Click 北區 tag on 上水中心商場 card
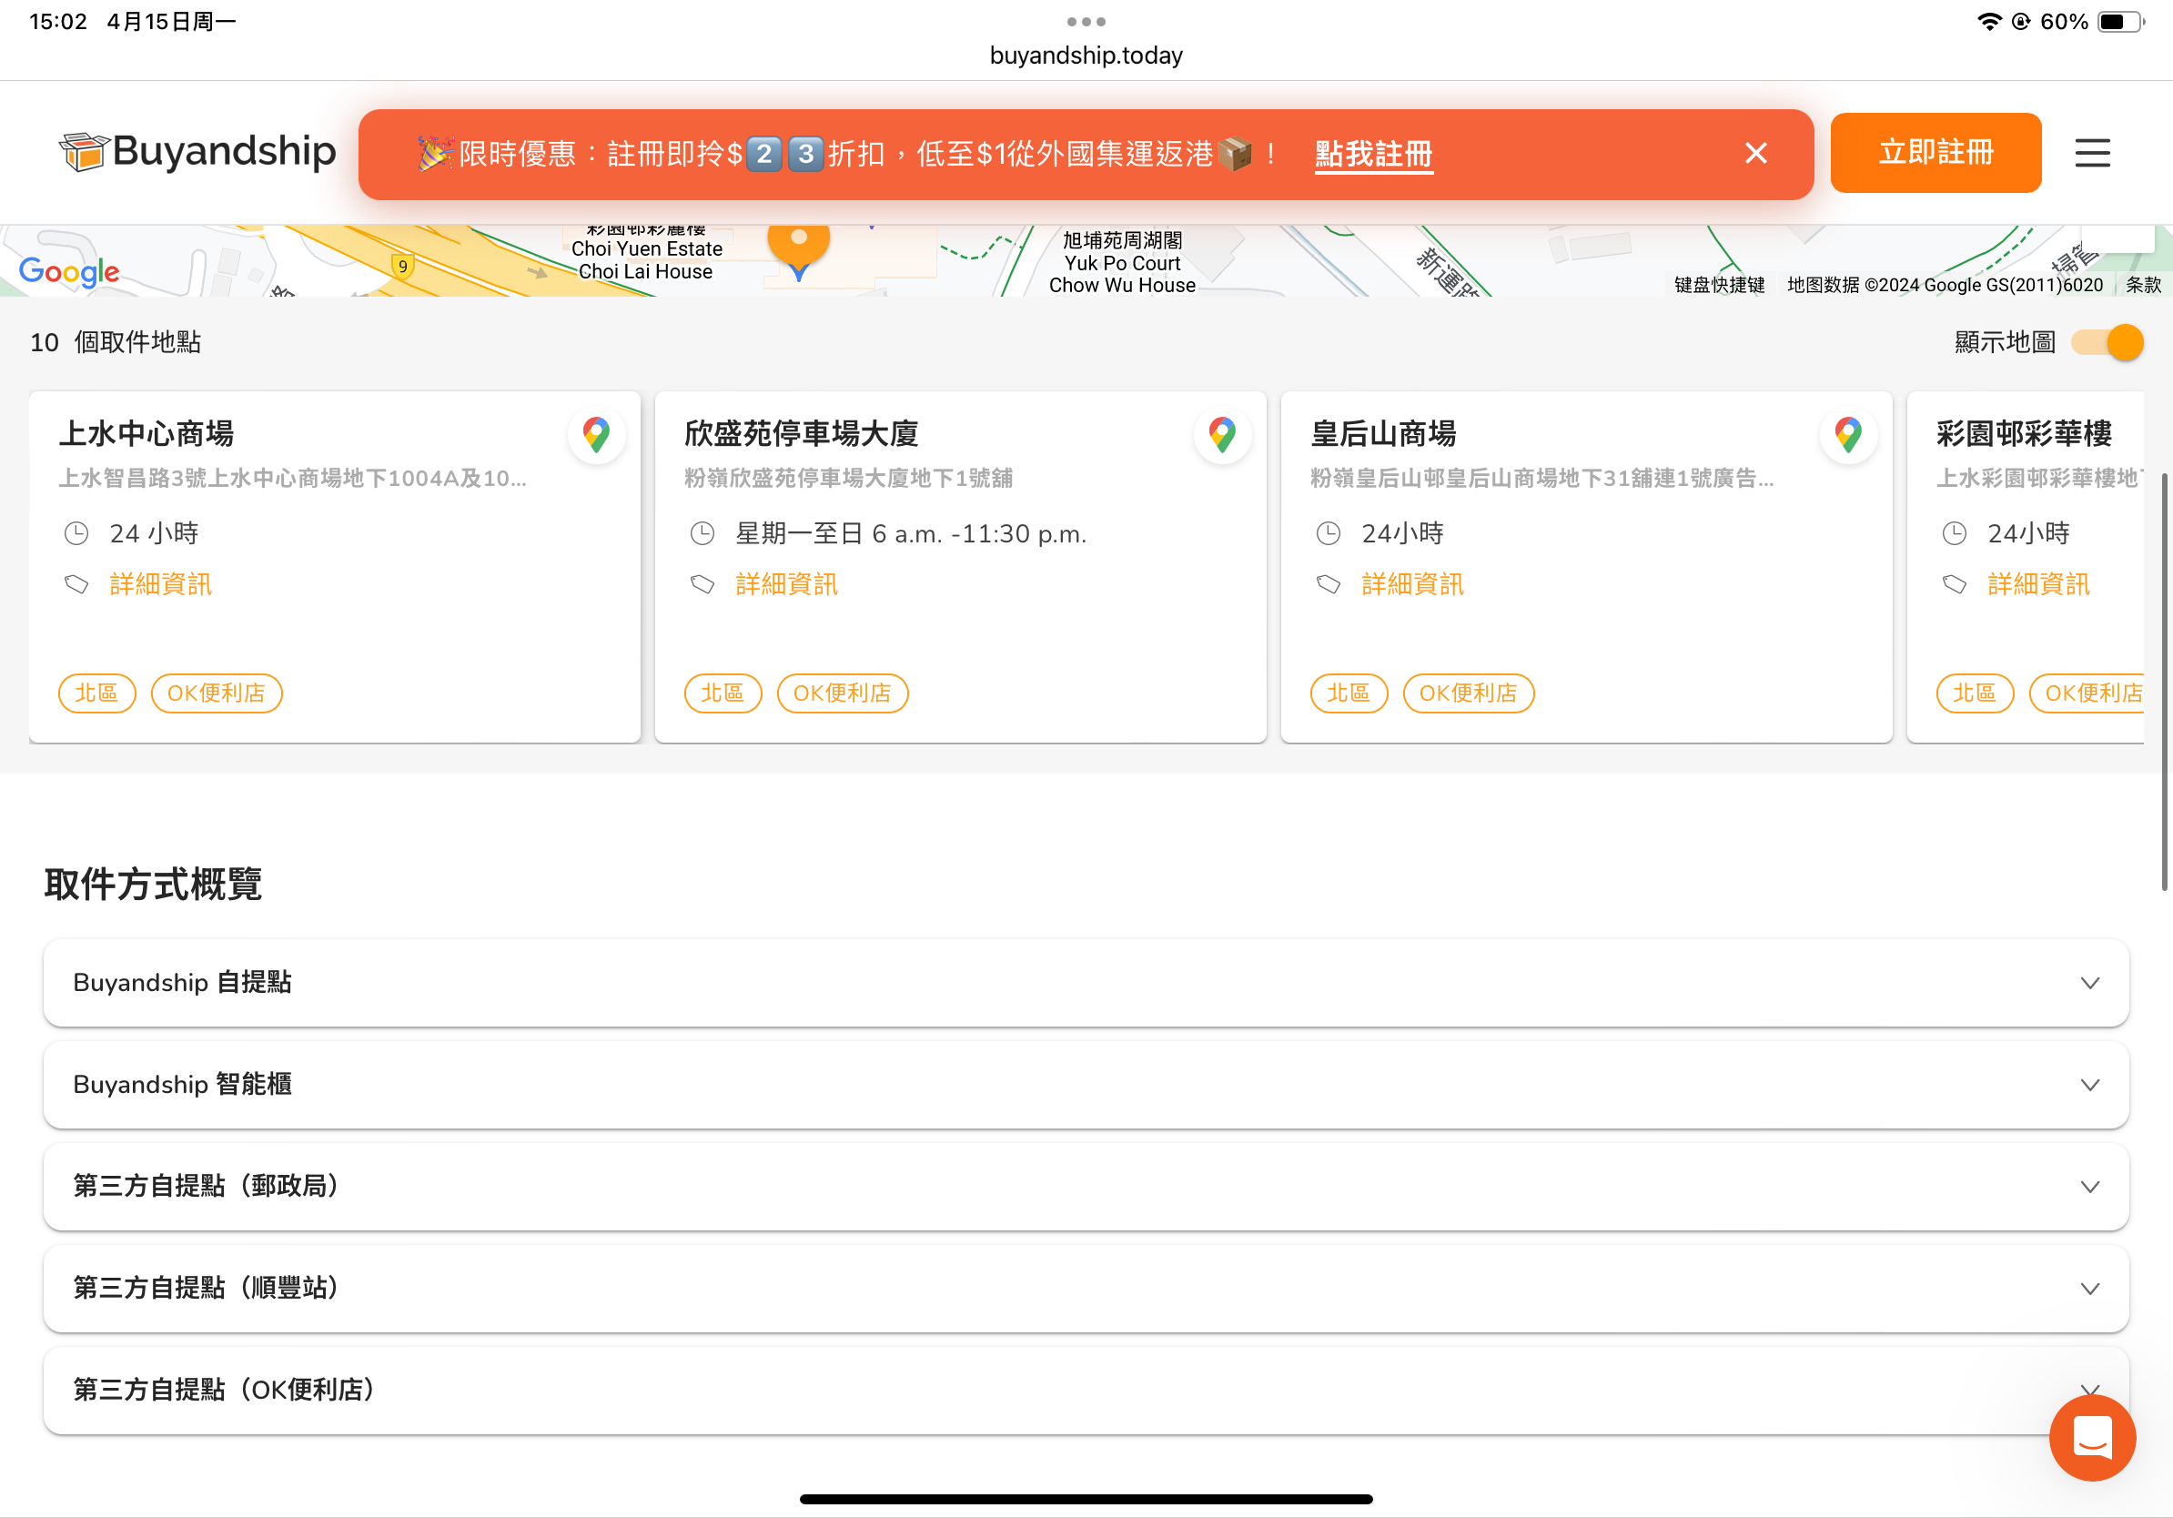 96,693
